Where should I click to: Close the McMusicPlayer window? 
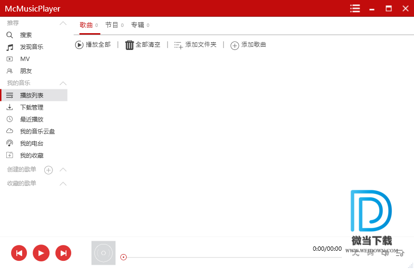coord(405,9)
